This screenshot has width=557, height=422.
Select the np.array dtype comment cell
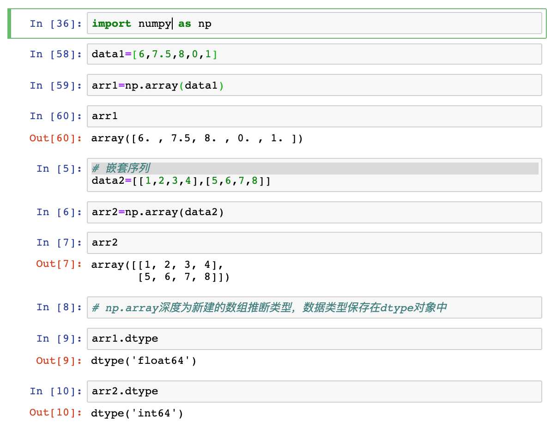[314, 307]
